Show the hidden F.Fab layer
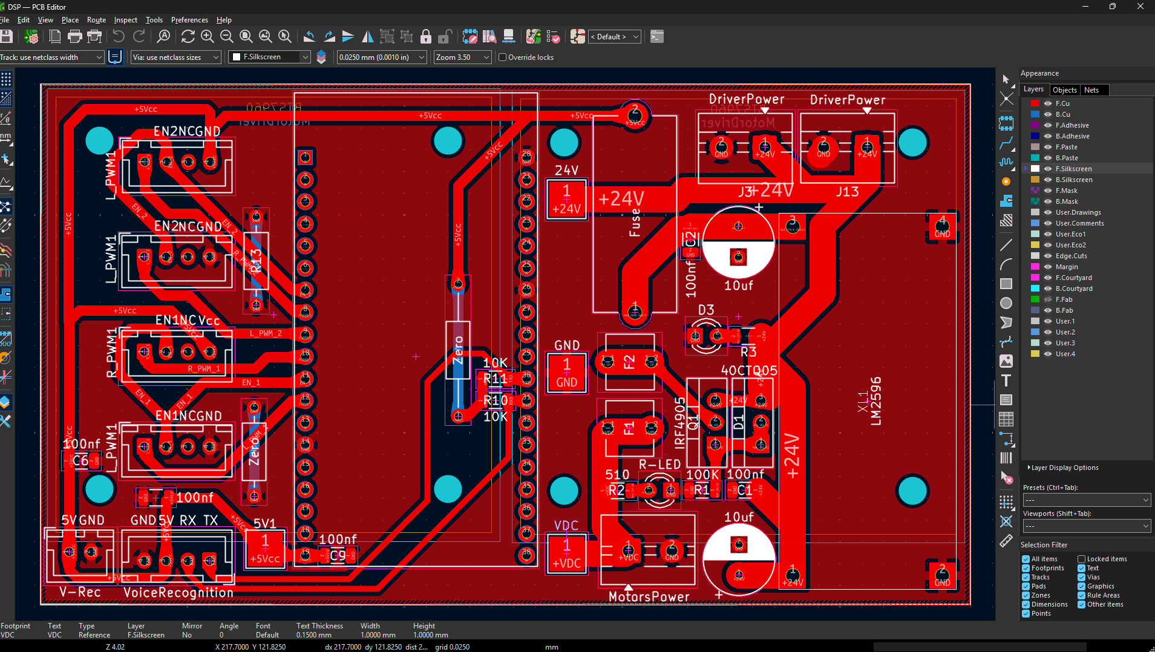 (x=1048, y=299)
